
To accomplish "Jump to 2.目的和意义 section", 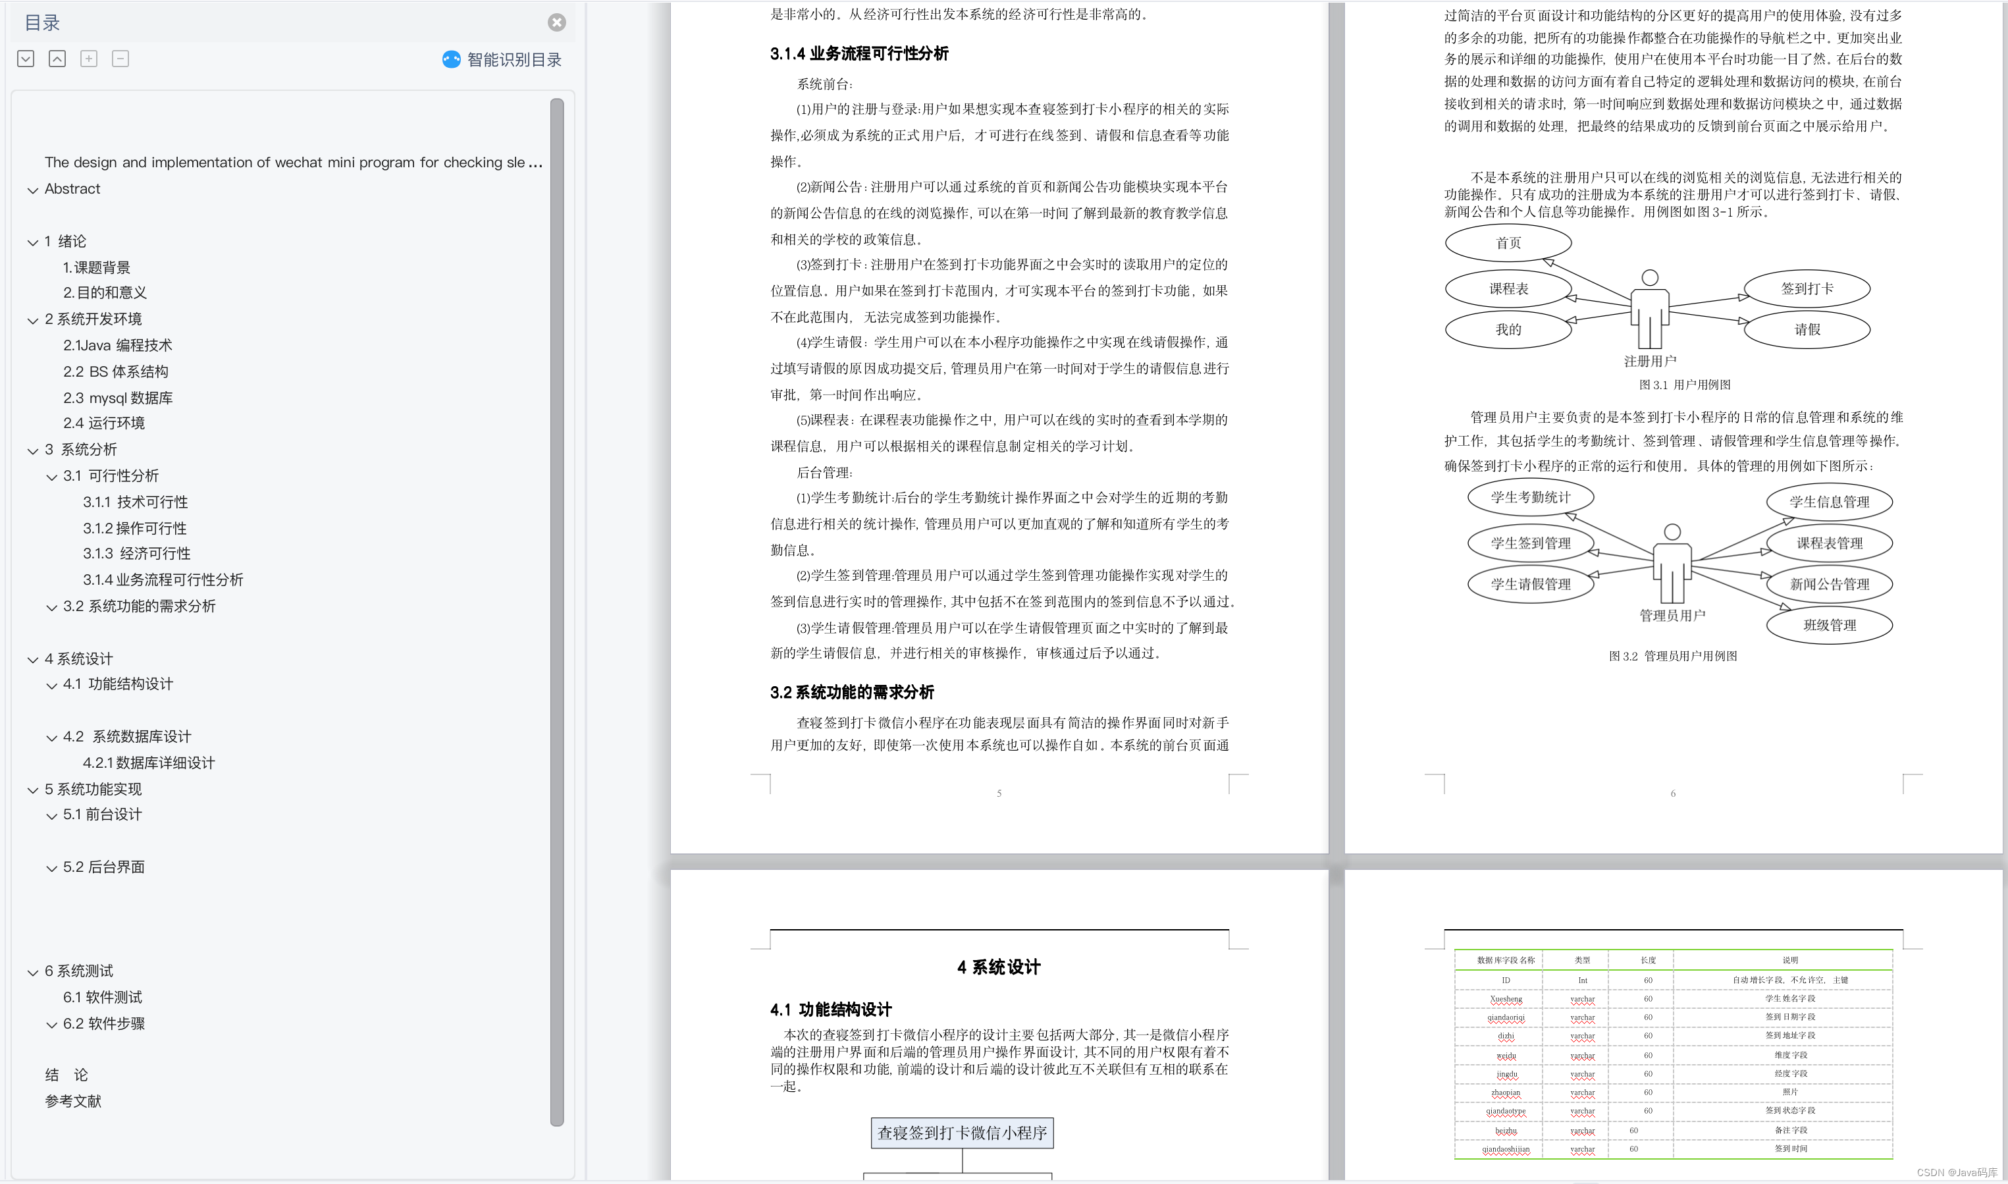I will [105, 293].
